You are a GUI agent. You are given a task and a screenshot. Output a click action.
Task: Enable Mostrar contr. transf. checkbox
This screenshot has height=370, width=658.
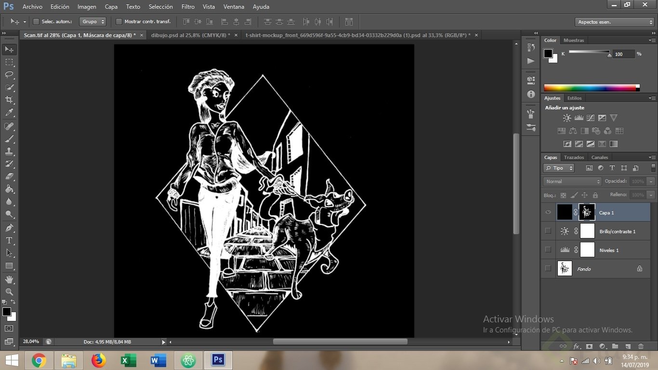119,22
